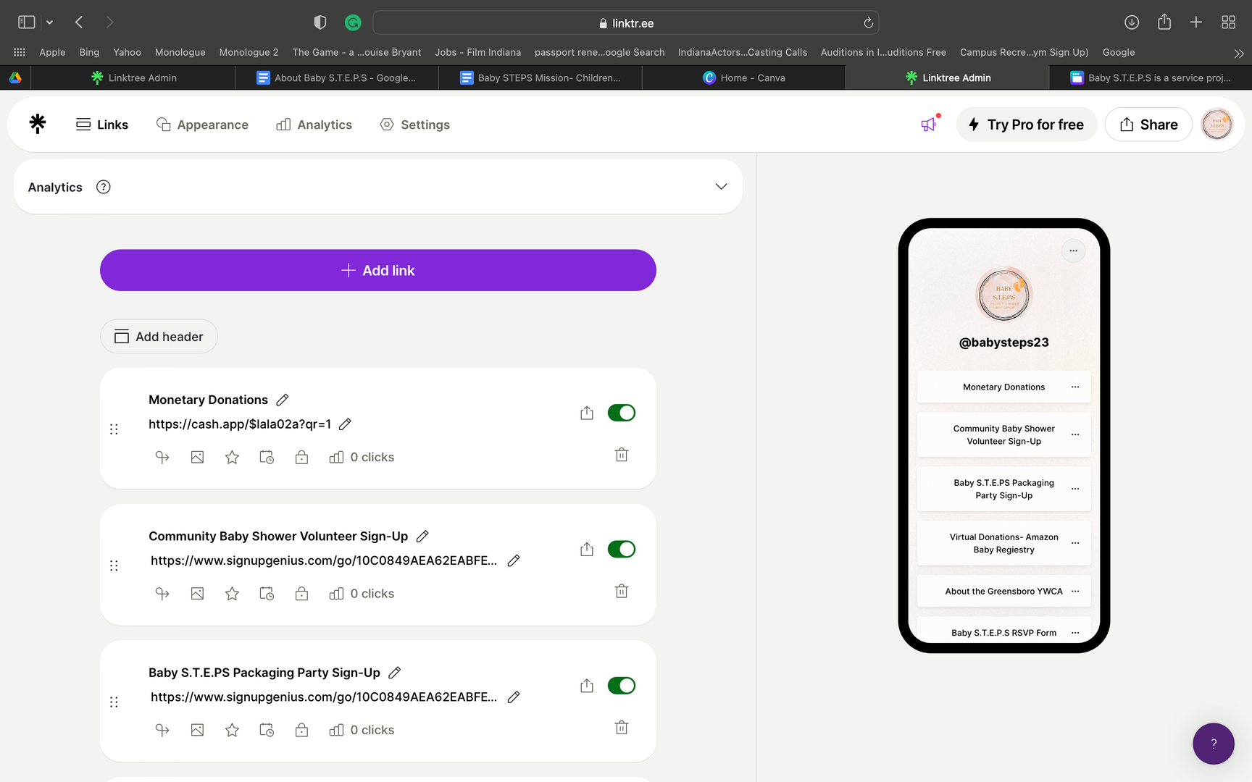Viewport: 1252px width, 782px height.
Task: Show more bookmarks with the overflow chevron
Action: coord(1238,53)
